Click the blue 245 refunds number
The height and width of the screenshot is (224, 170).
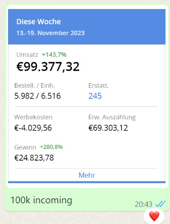click(x=95, y=96)
